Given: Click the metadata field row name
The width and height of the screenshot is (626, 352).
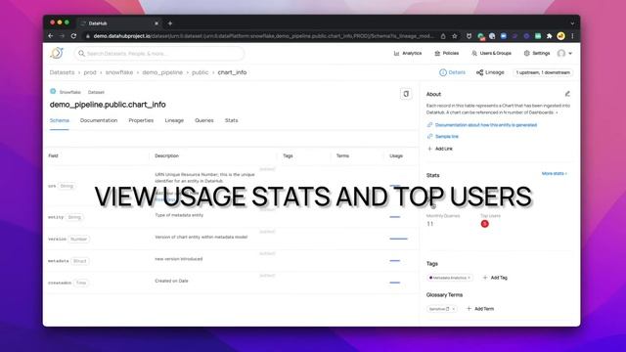Looking at the screenshot, I should tap(59, 261).
